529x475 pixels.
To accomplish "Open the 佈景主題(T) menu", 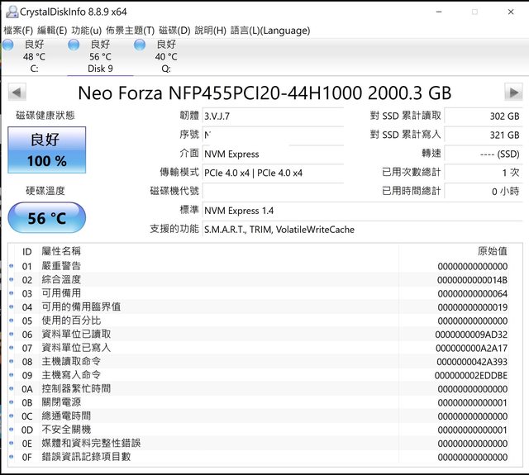I will (x=130, y=31).
